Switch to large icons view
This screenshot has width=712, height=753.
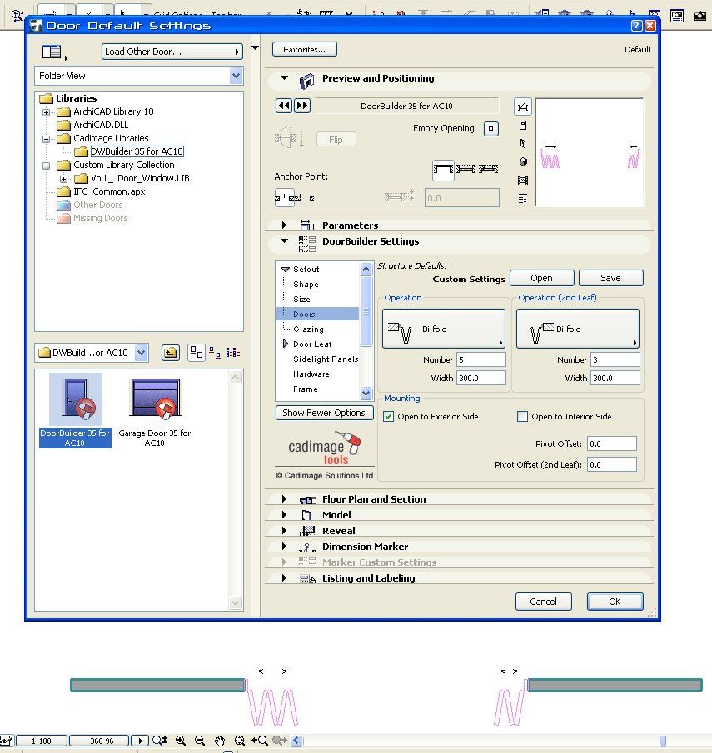tap(197, 353)
